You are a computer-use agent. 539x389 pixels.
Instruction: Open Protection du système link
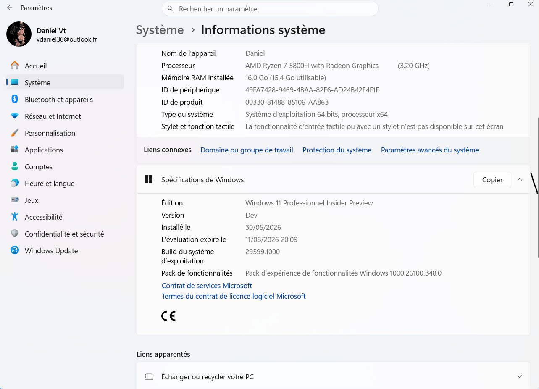[337, 150]
